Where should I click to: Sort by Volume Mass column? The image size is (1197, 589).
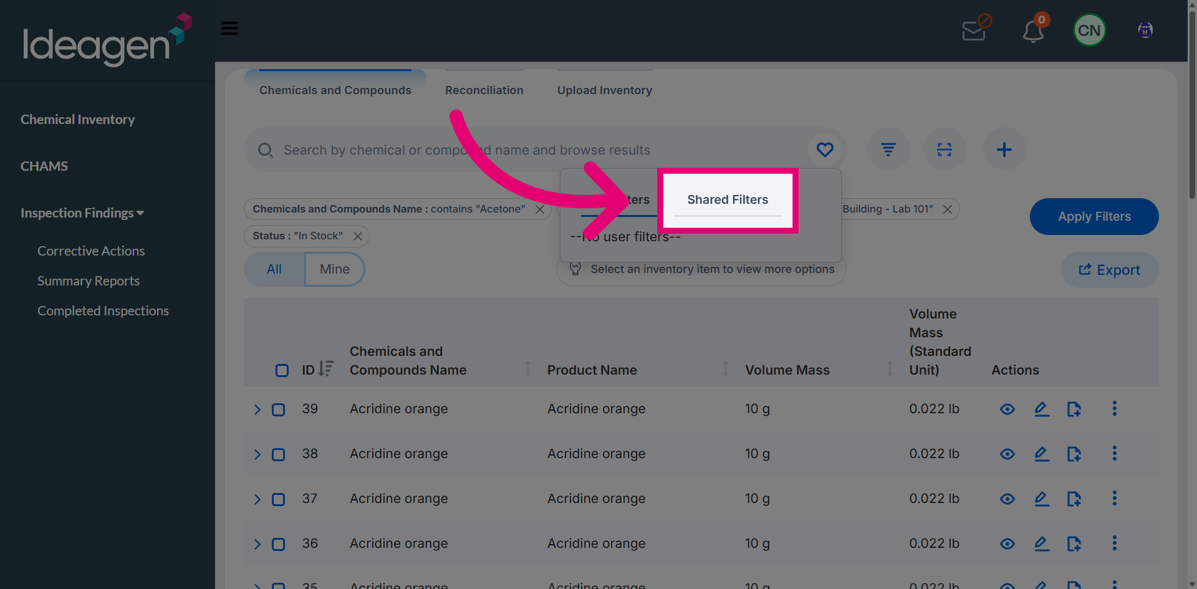point(890,368)
